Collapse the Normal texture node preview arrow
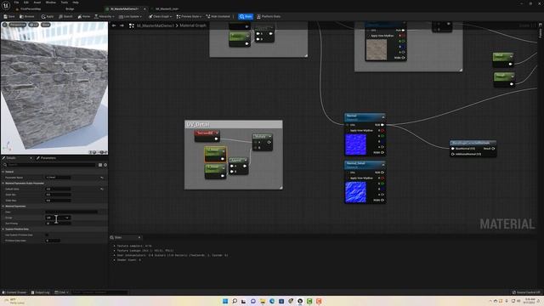Screen dimensions: 544x306 click(x=383, y=116)
